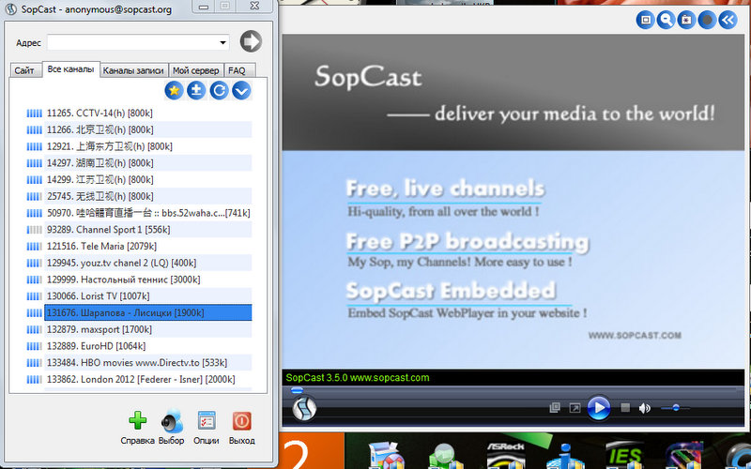
Task: Click the player window-mode square icon
Action: click(x=646, y=20)
